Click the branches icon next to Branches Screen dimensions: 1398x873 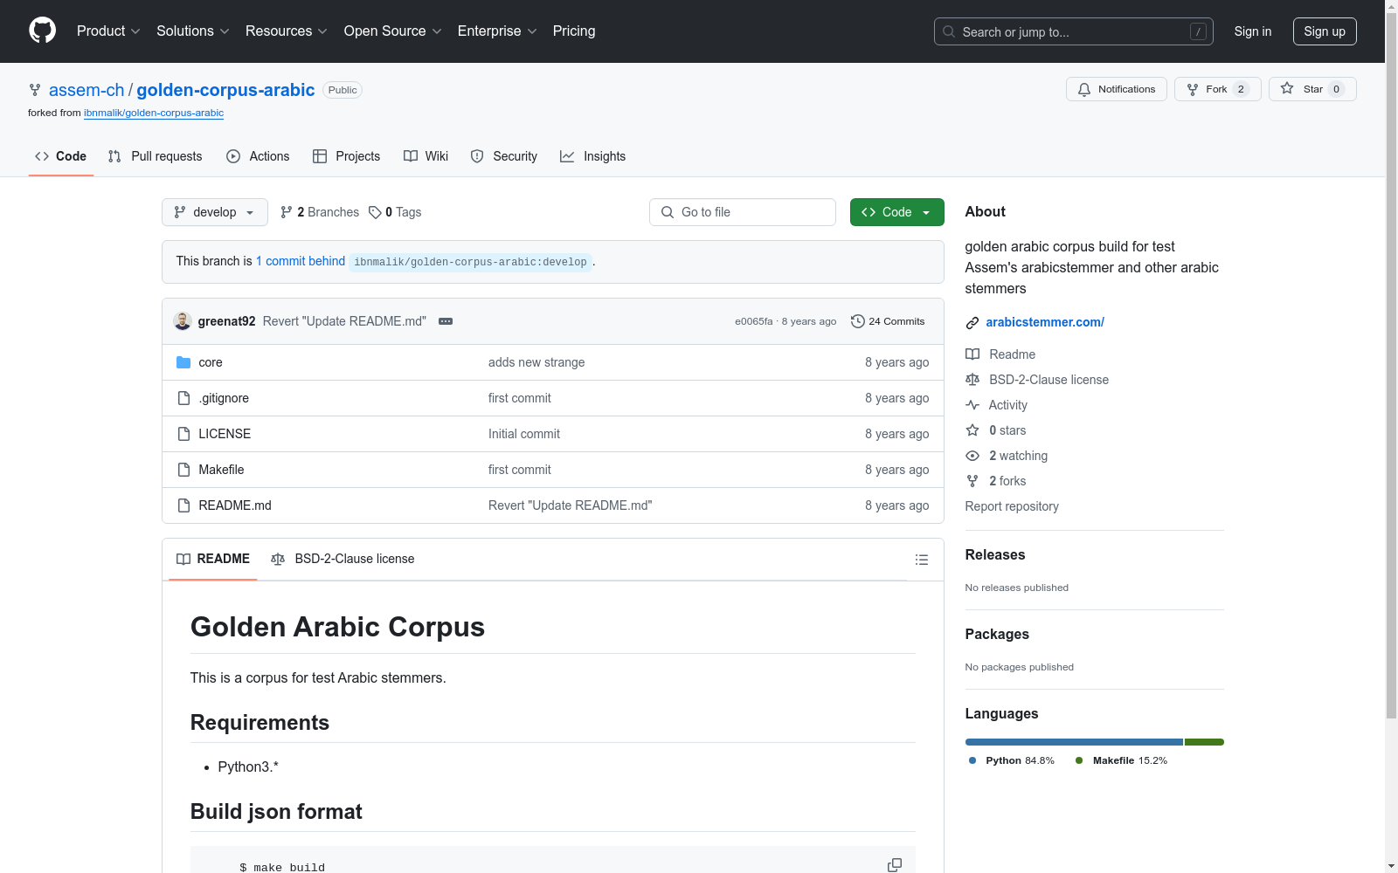[x=287, y=212]
